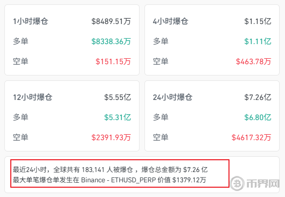Click the green $8338.36万 long value
Screen dimensions: 285x197
[x=111, y=41]
